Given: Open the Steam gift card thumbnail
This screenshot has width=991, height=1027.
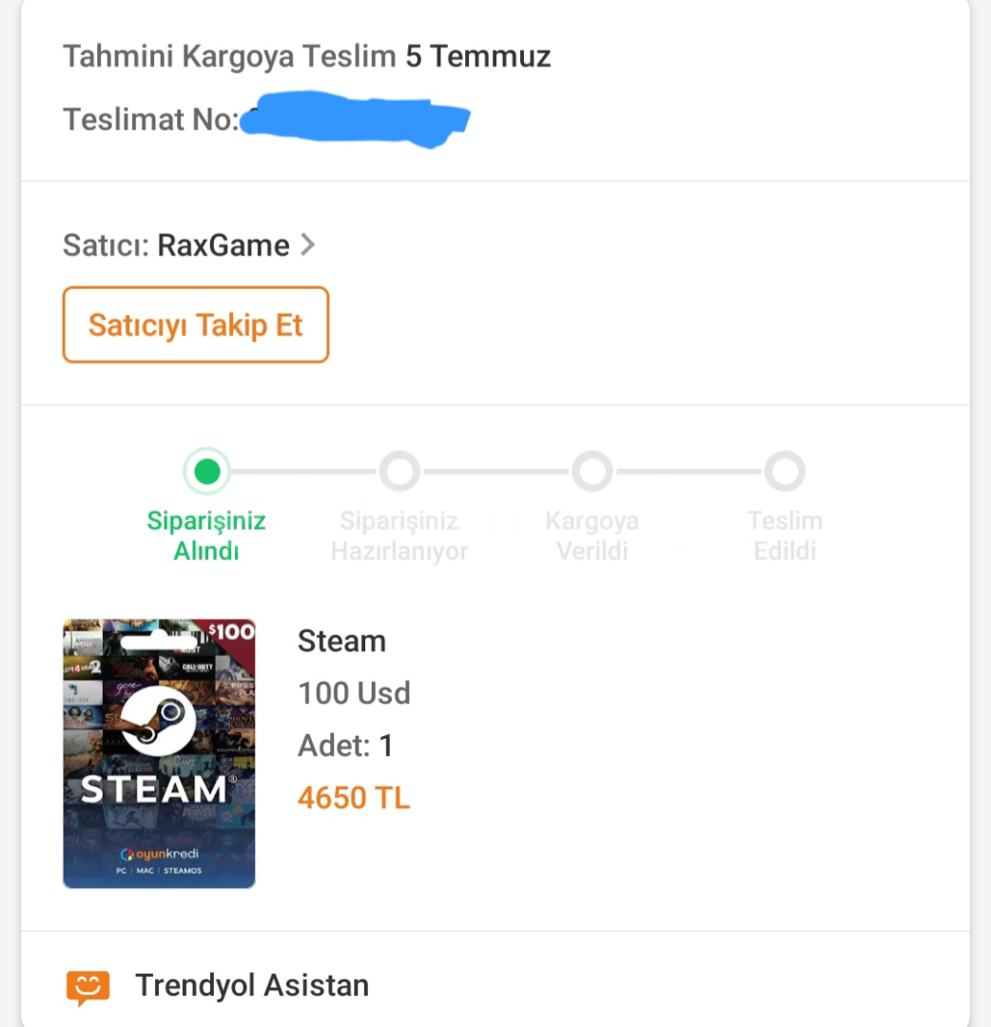Looking at the screenshot, I should click(159, 753).
